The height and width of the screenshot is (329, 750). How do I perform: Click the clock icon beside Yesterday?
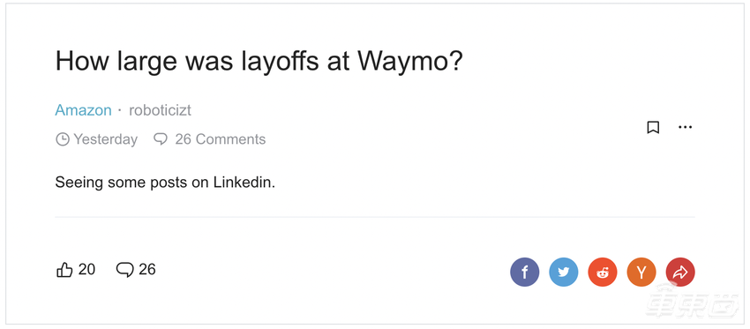click(63, 139)
